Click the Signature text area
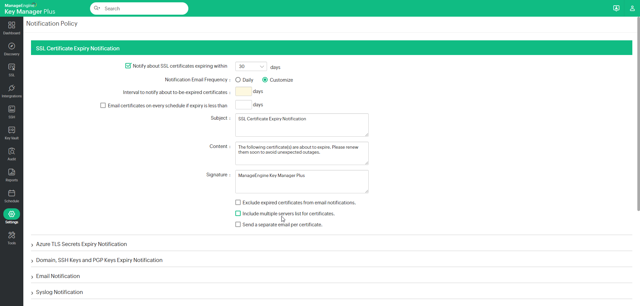This screenshot has height=306, width=640. tap(302, 182)
